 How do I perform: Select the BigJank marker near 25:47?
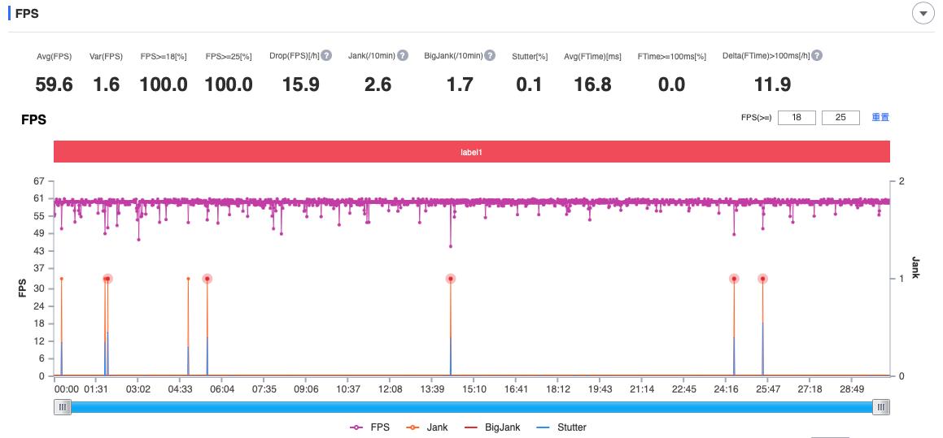point(762,279)
